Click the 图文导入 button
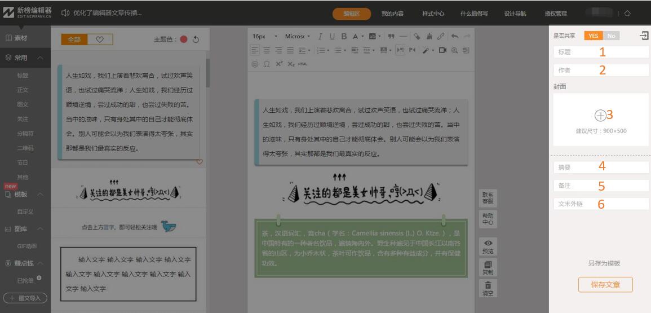 (x=25, y=298)
